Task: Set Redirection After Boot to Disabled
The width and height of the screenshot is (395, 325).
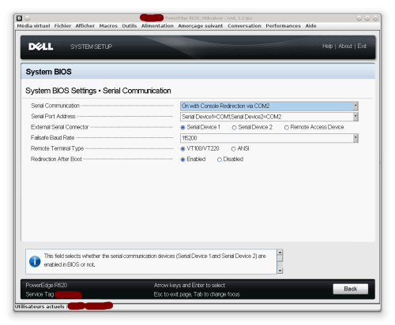Action: tap(220, 159)
